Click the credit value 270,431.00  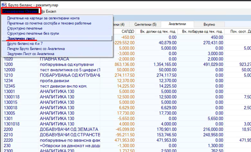213,43
